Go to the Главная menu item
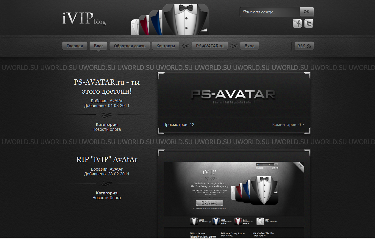This screenshot has width=375, height=239. pyautogui.click(x=75, y=46)
